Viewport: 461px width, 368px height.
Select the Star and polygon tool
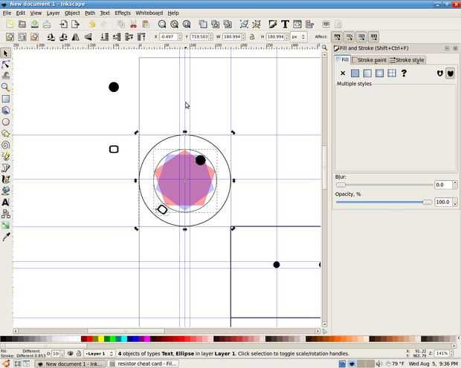pyautogui.click(x=6, y=134)
